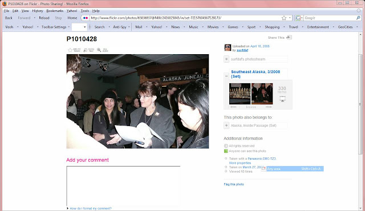The width and height of the screenshot is (365, 211).
Task: Open the Anti-Spy dropdown arrow
Action: pos(129,27)
